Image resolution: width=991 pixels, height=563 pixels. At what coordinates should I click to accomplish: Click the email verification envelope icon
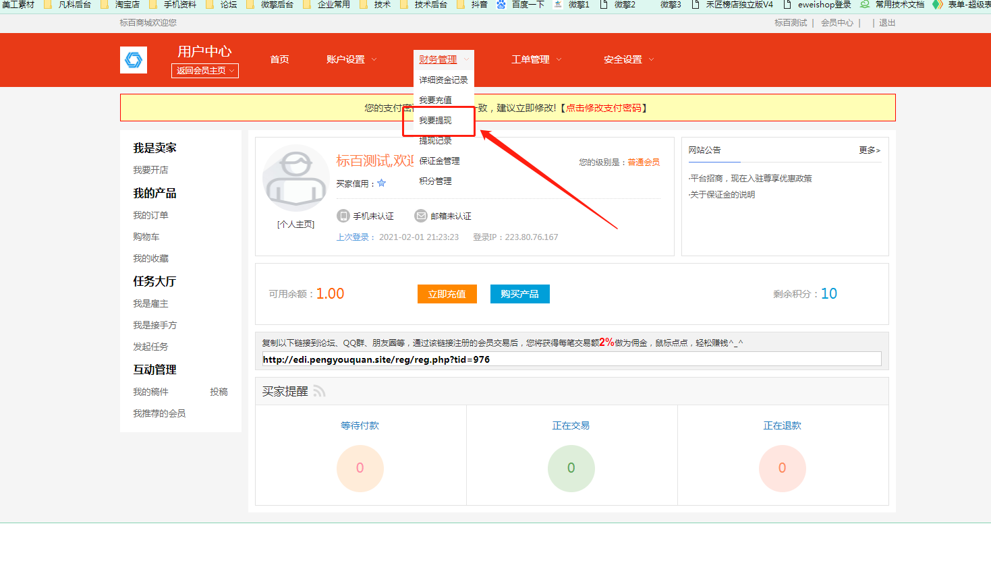click(421, 216)
